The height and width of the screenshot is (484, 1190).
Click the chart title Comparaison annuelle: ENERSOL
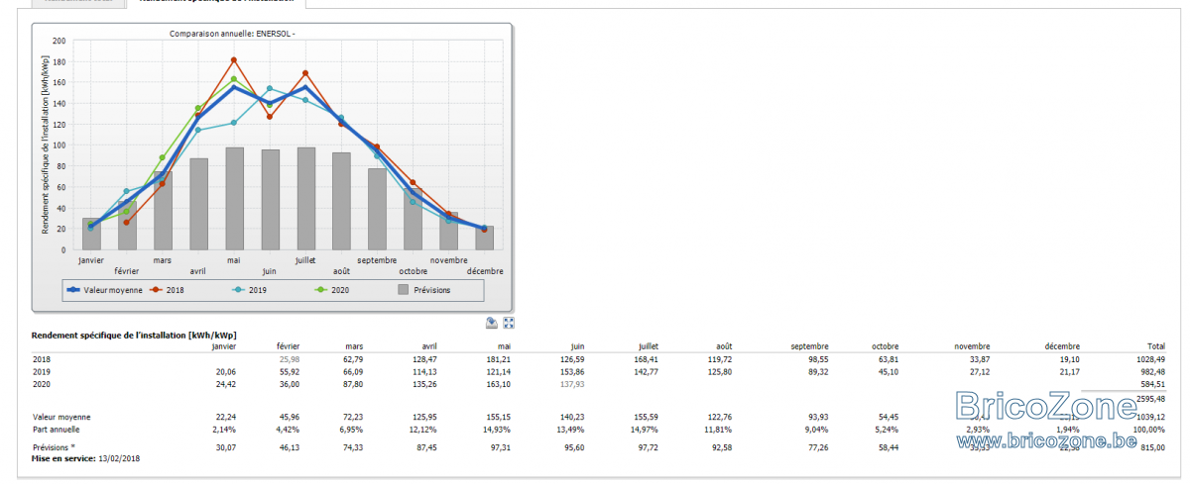233,33
